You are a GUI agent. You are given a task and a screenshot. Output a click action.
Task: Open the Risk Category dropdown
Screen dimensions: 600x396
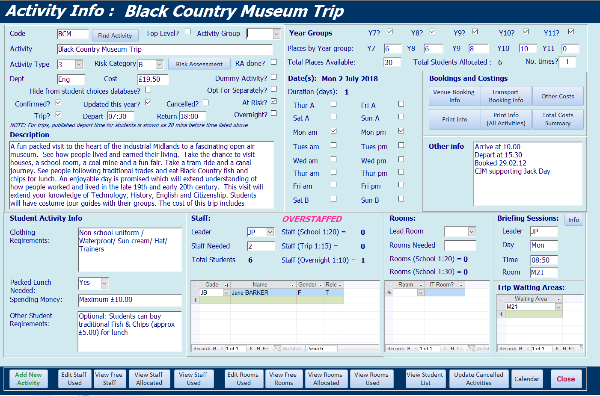[x=159, y=65]
